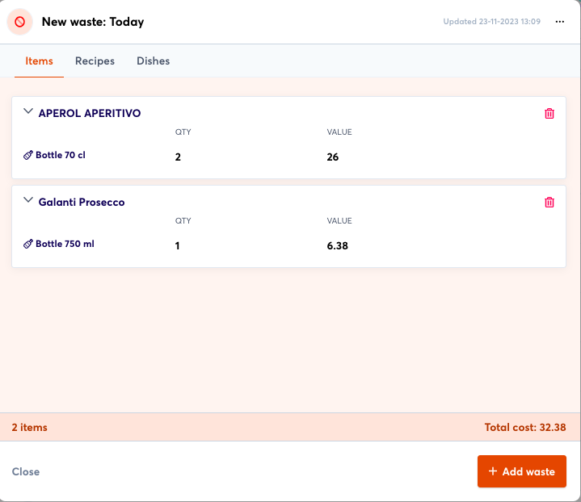Viewport: 581px width, 502px height.
Task: Delete the APEROL APERITIVO waste item
Action: [549, 113]
